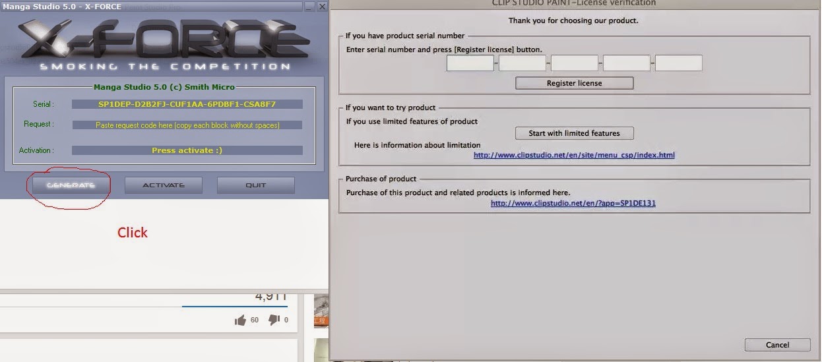This screenshot has width=822, height=362.
Task: Click the Serial field in X-FORCE
Action: tap(187, 104)
